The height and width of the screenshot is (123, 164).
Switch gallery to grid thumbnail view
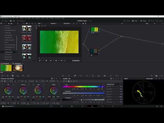[x=27, y=24]
